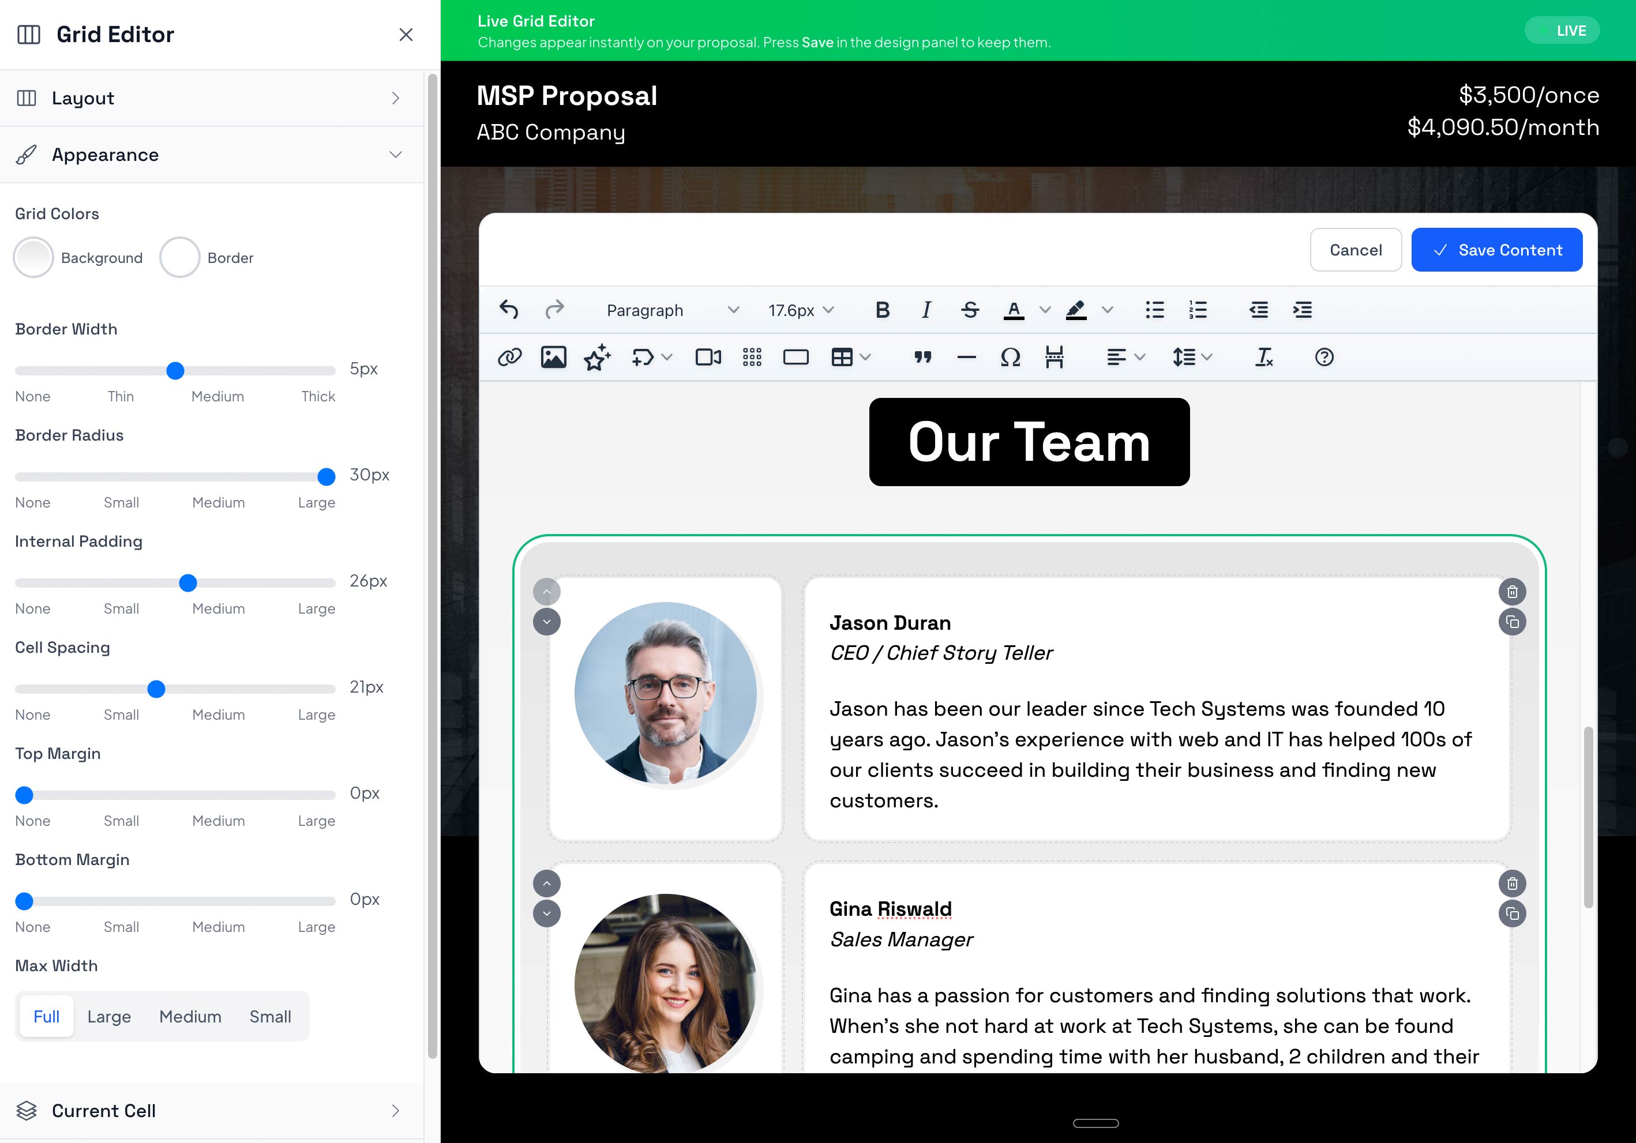Open the Layout section
Viewport: 1636px width, 1143px height.
point(212,98)
